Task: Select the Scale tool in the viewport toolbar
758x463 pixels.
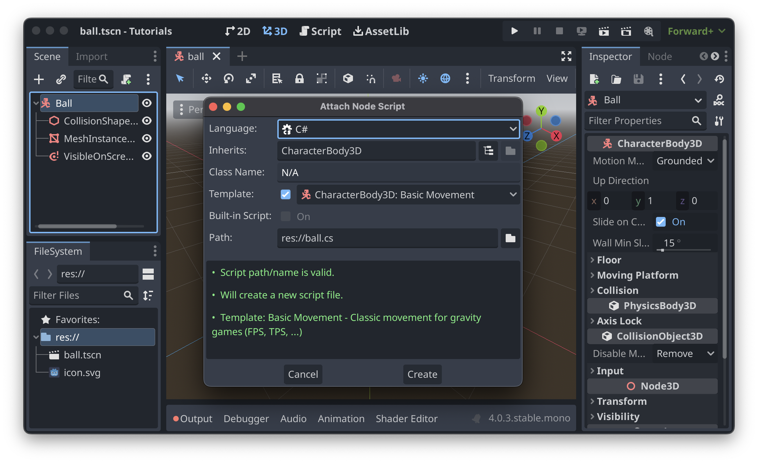Action: point(251,79)
